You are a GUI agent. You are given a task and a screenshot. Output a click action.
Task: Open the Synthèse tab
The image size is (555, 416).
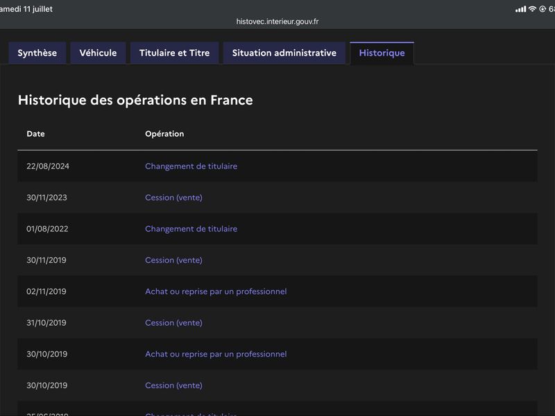37,53
